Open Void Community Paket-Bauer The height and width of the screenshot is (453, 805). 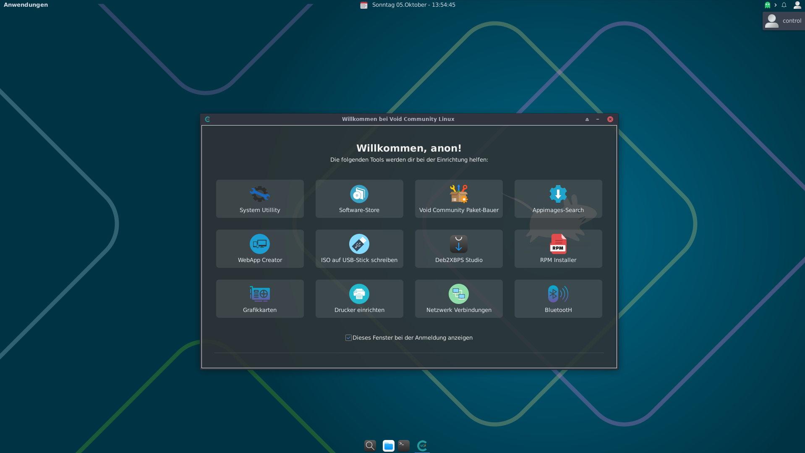click(x=458, y=199)
